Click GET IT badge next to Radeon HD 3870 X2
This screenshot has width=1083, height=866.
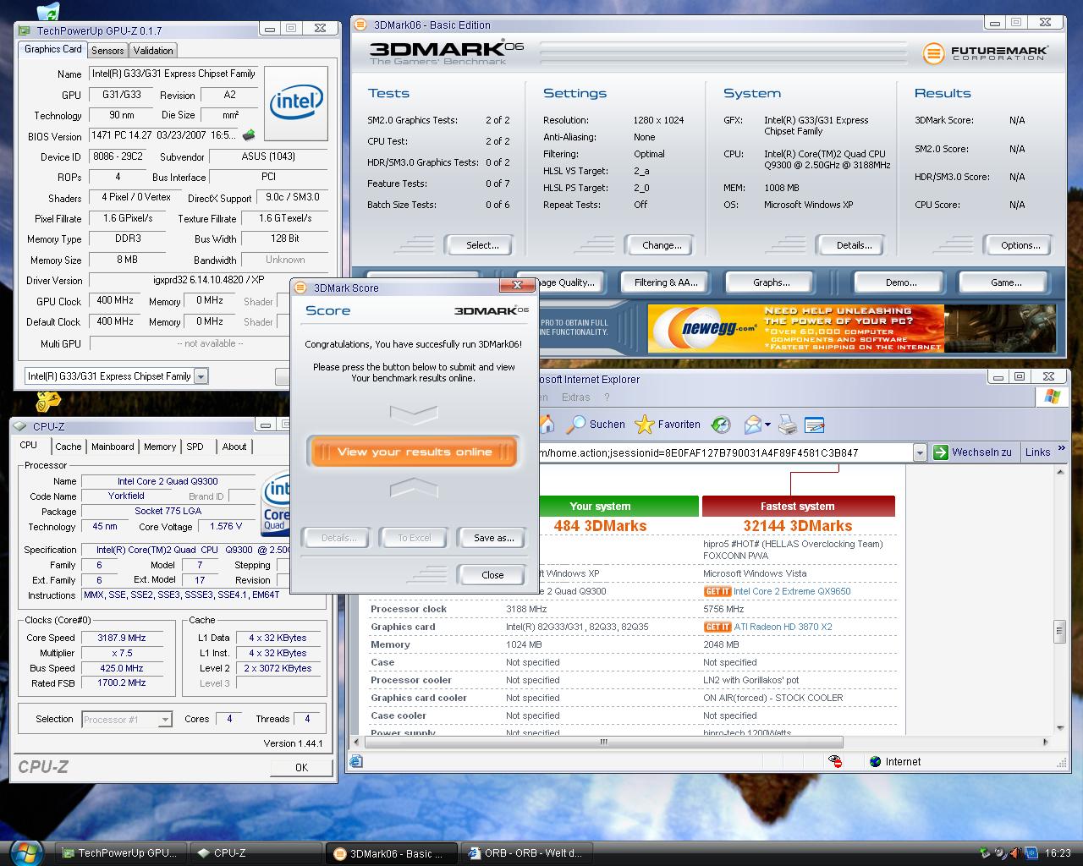click(x=717, y=627)
